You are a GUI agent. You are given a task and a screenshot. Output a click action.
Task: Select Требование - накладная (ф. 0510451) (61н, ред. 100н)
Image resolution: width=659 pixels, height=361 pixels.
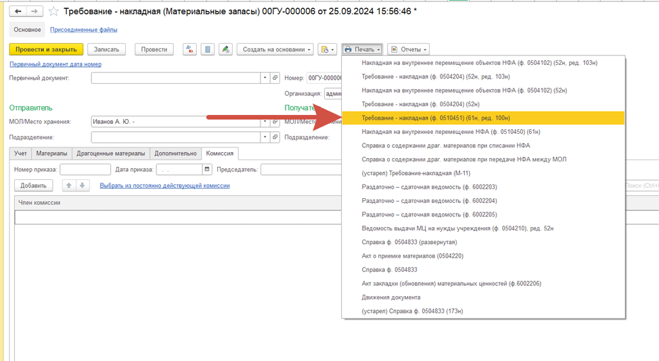point(483,118)
